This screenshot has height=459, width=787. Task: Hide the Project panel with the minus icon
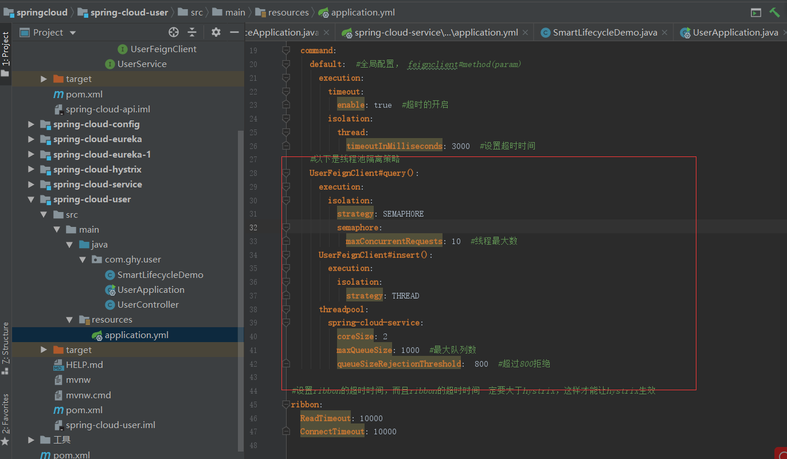(234, 33)
